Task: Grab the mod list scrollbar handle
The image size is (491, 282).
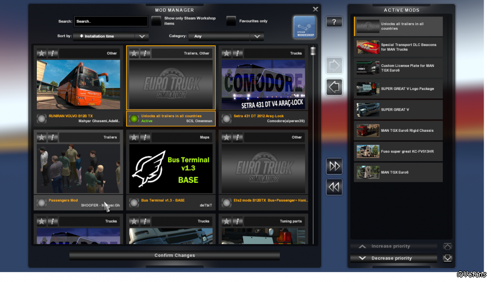Action: click(313, 51)
